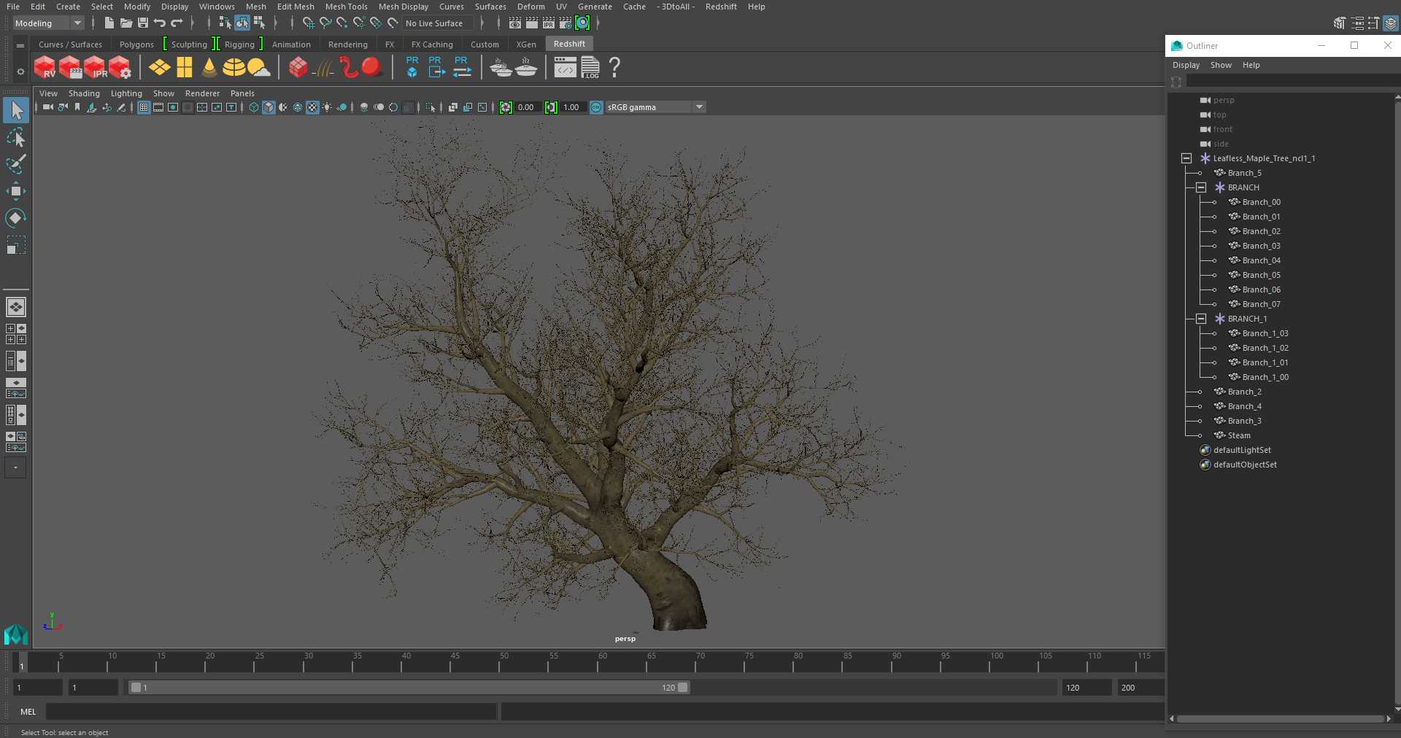Open the Modeling menu set dropdown
This screenshot has width=1401, height=738.
coord(48,23)
